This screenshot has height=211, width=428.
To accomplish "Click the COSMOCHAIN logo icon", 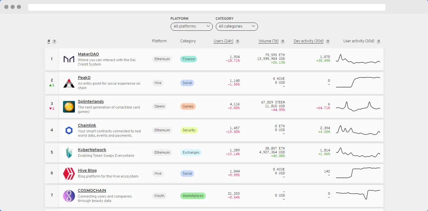I will pos(69,196).
